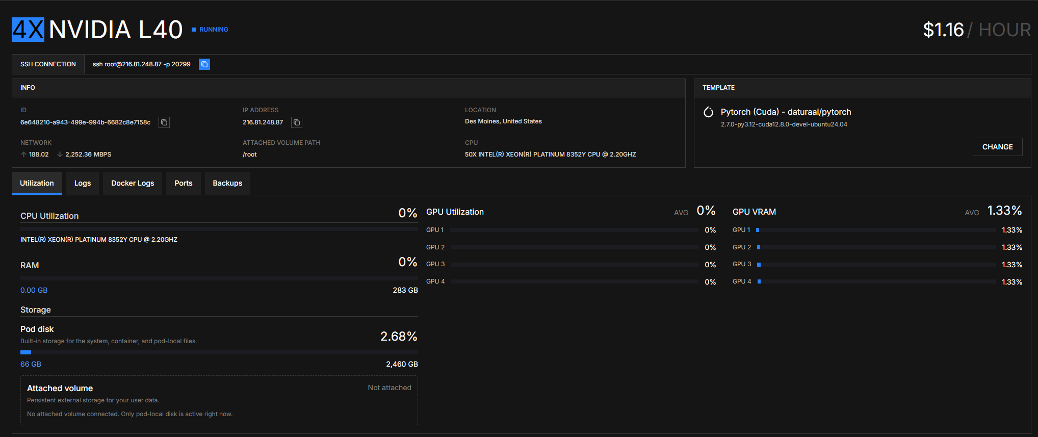
Task: Click the CPU Utilization bar
Action: [x=219, y=229]
